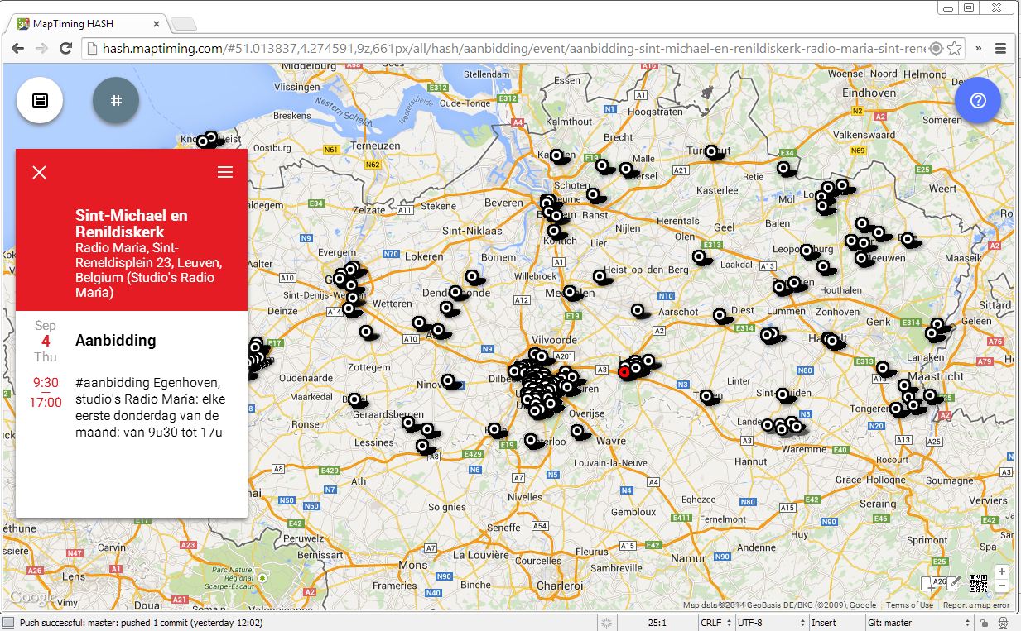This screenshot has height=631, width=1021.
Task: Toggle the read-only lock icon in status bar
Action: pos(984,623)
